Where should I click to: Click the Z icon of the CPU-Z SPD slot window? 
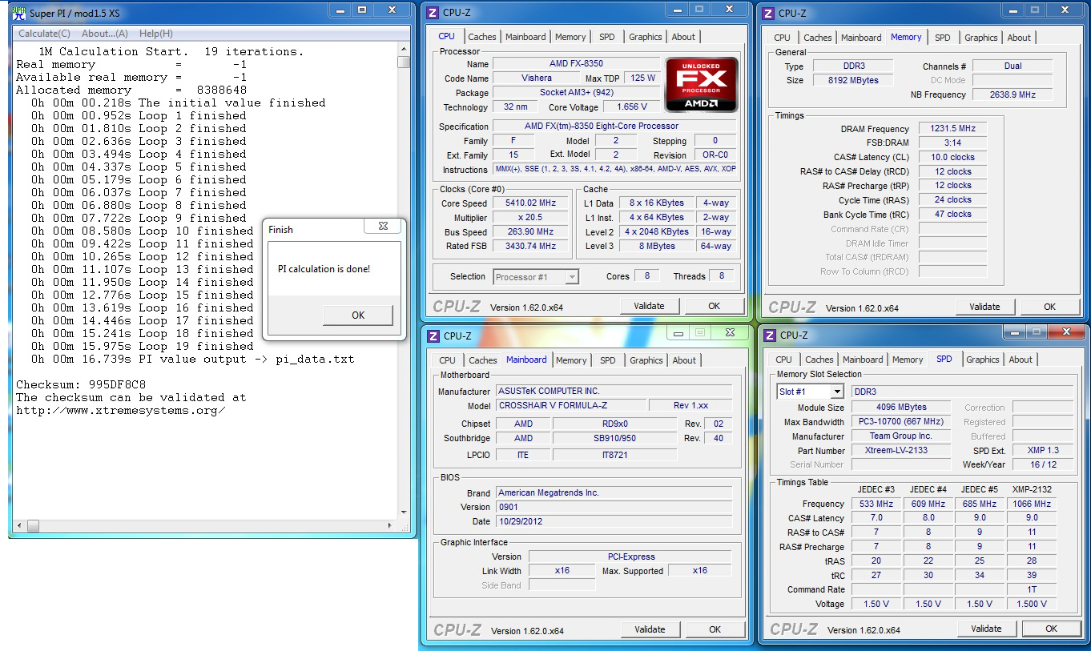(770, 335)
